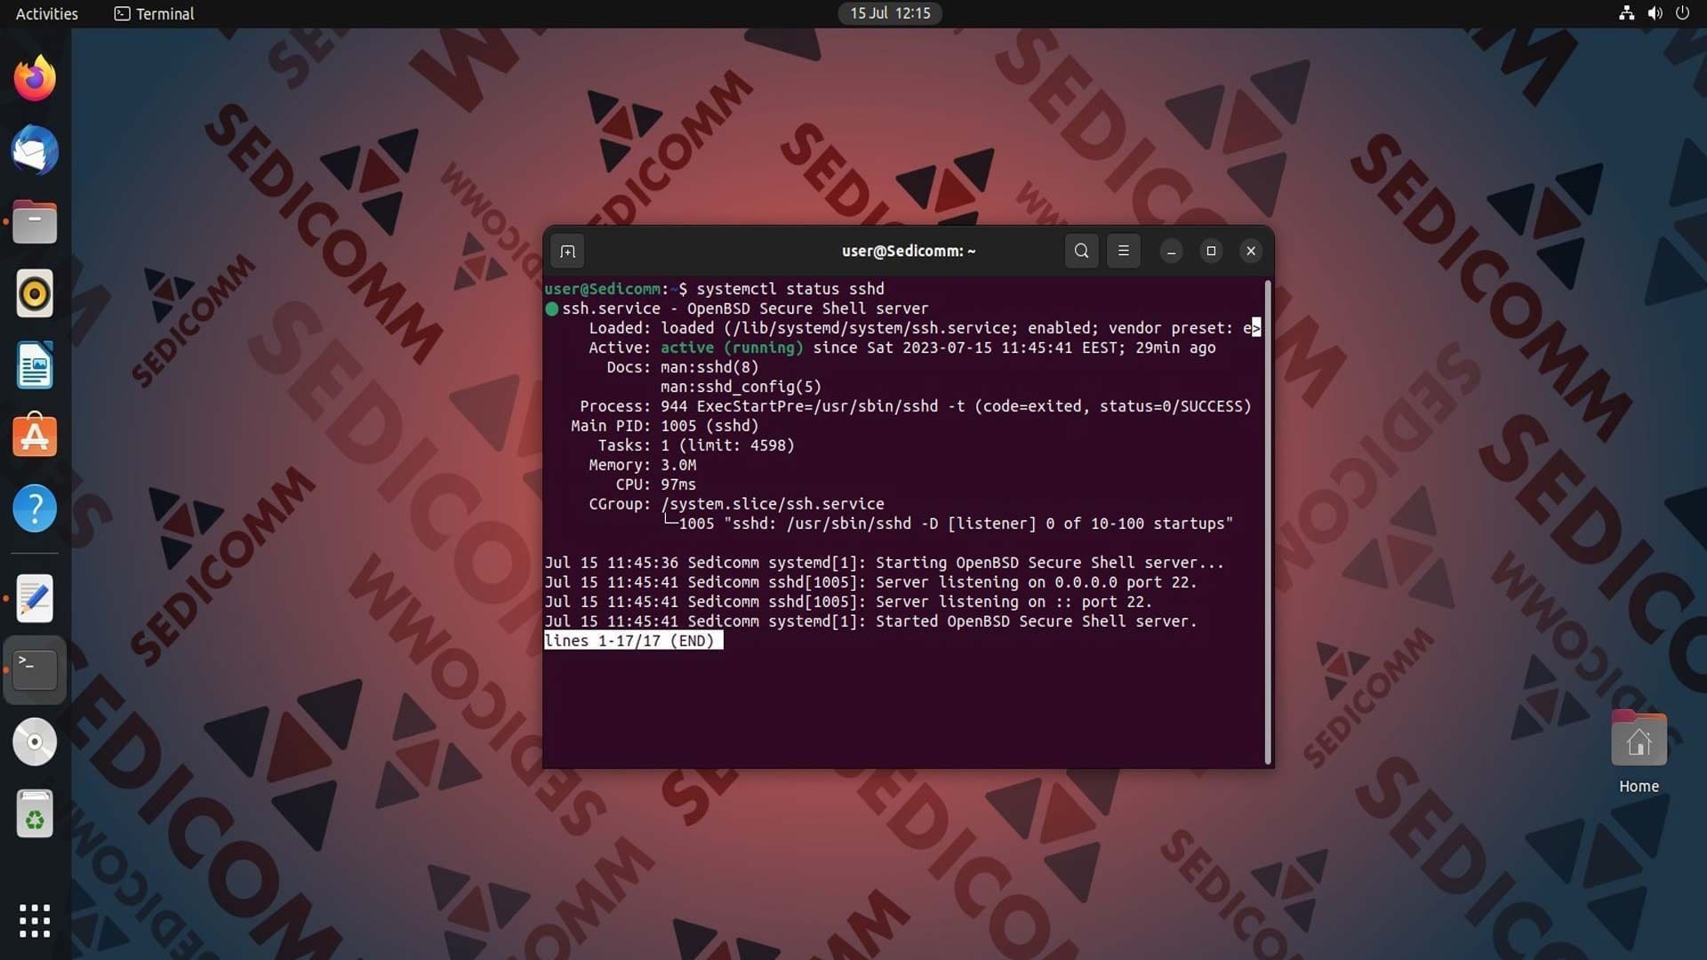1707x960 pixels.
Task: Click the 'man:sshd_config(5)' docs text
Action: [741, 387]
